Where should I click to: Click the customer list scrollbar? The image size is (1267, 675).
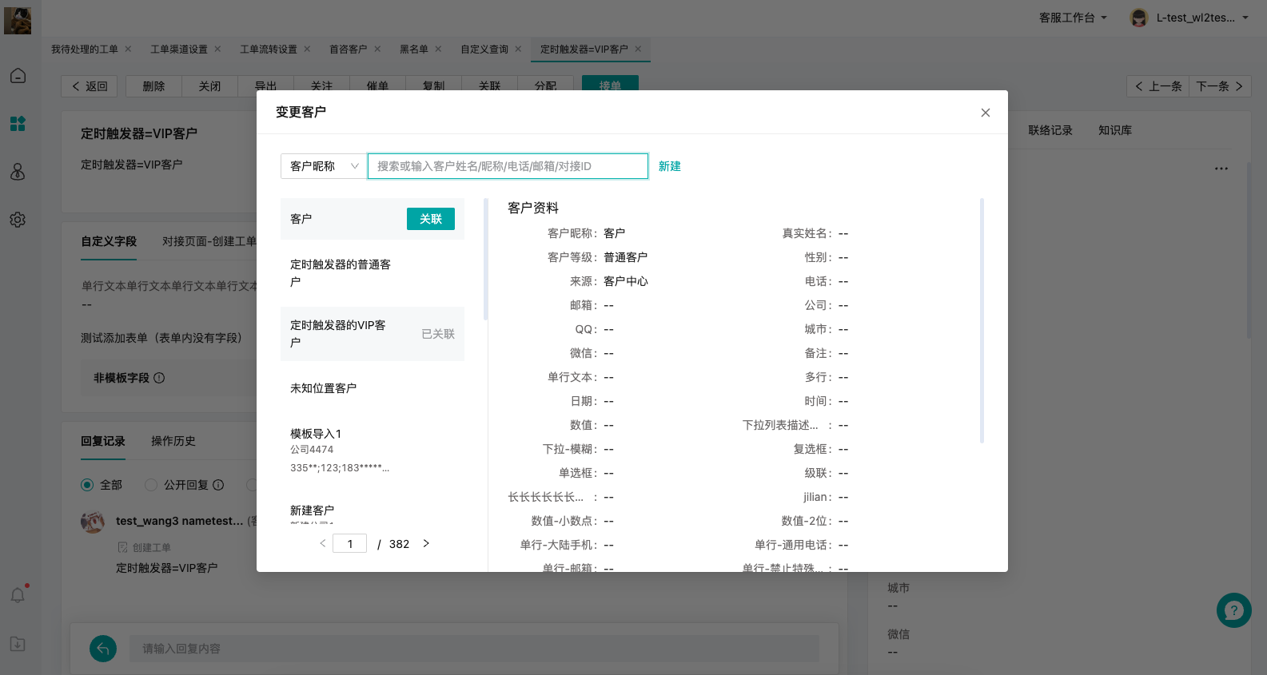point(485,259)
